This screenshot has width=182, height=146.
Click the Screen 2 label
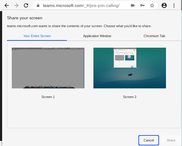(x=130, y=97)
